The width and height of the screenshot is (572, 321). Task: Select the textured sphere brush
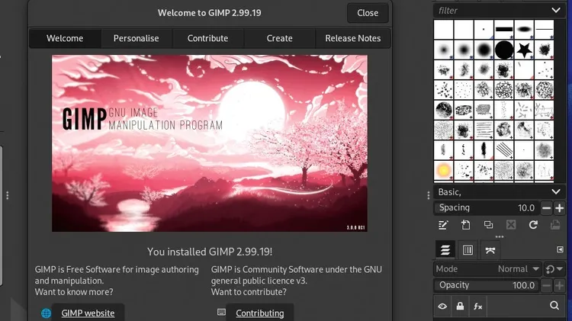tap(444, 110)
